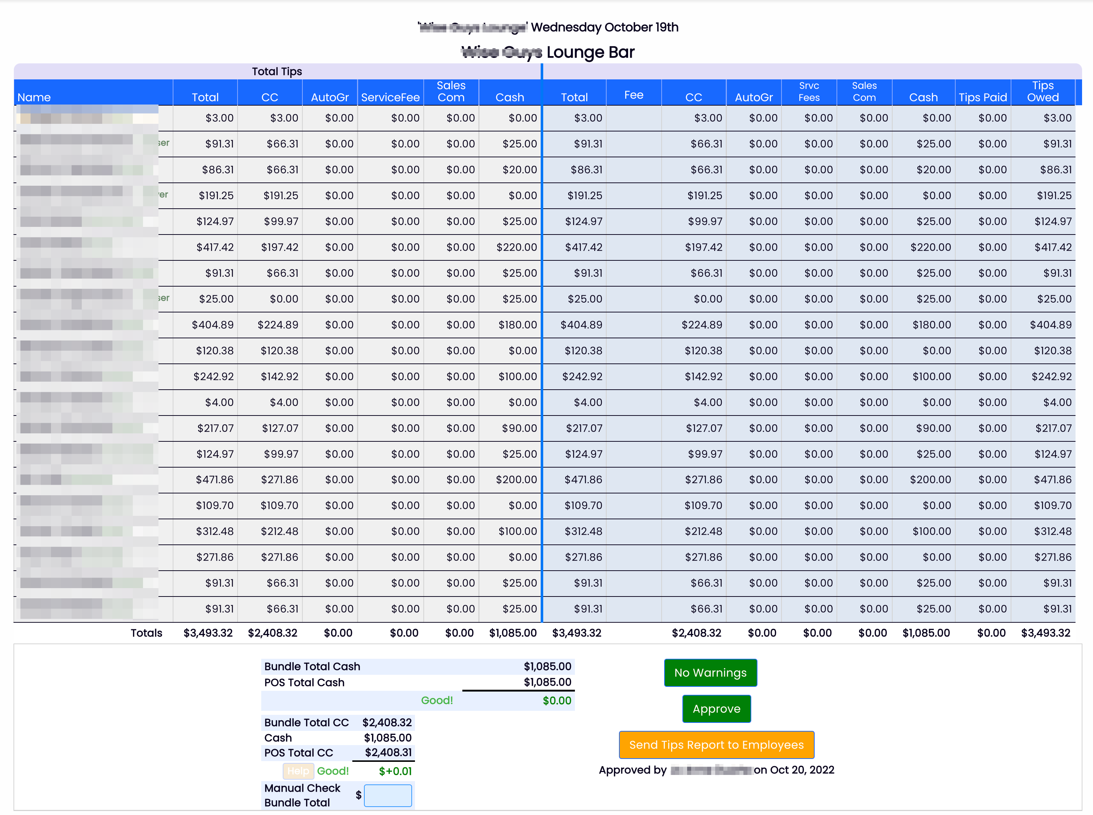Click the Tips Paid column header
Image resolution: width=1093 pixels, height=815 pixels.
(983, 97)
